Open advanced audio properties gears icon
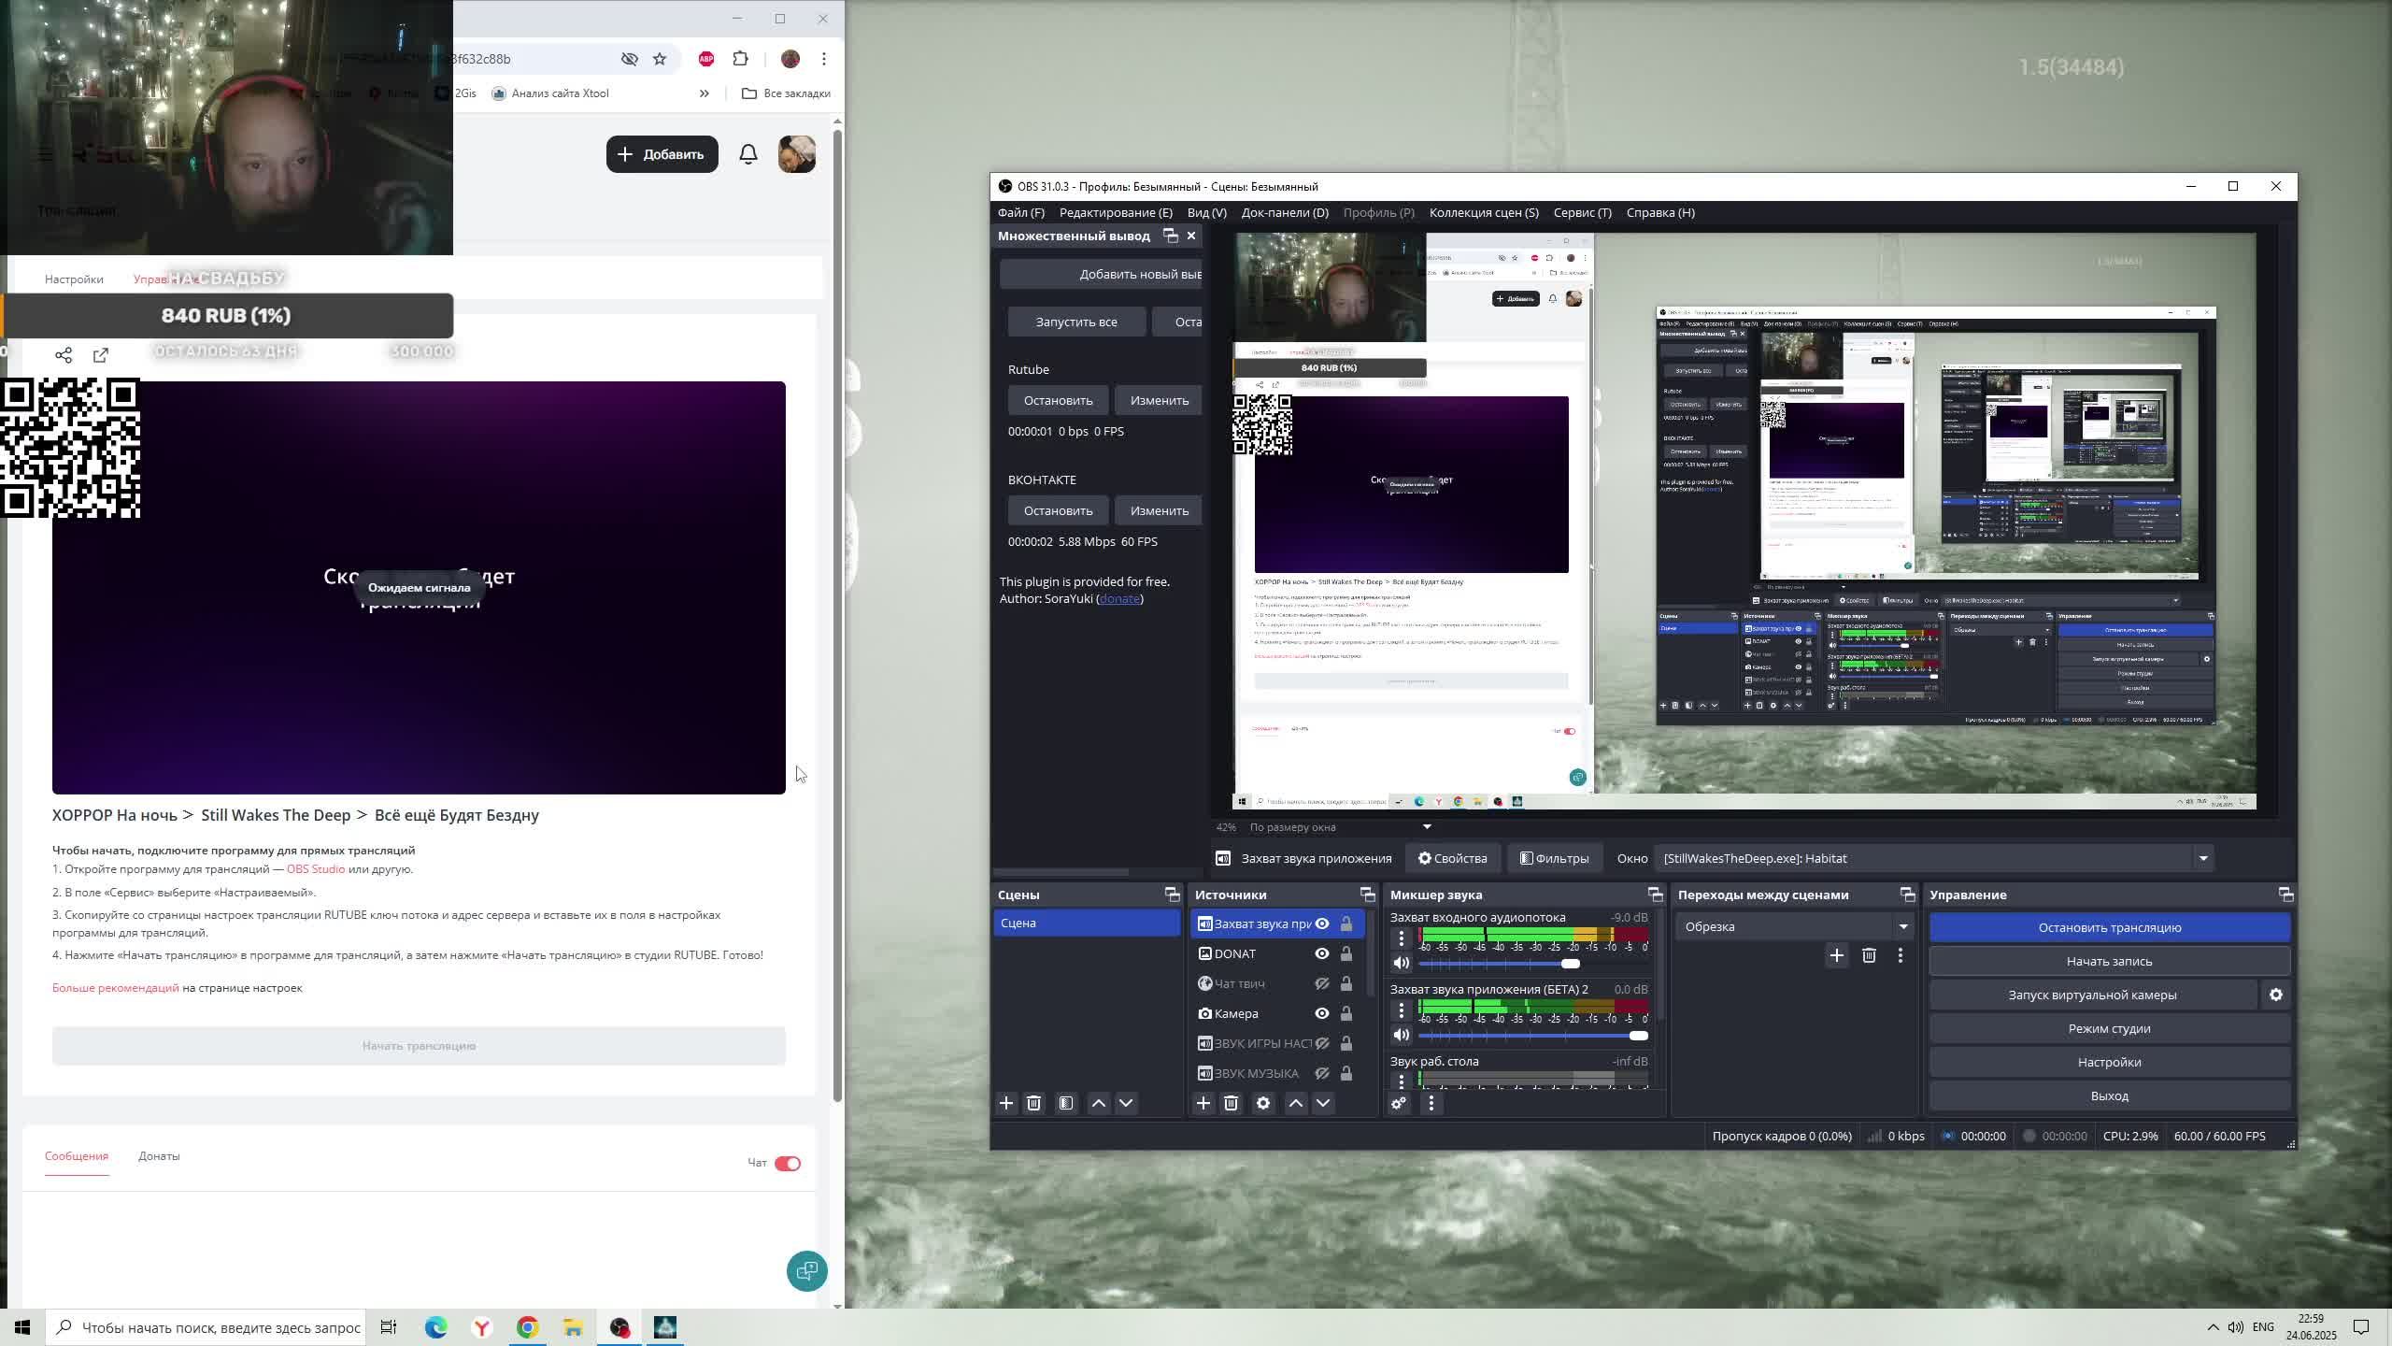The image size is (2392, 1346). pyautogui.click(x=1399, y=1103)
